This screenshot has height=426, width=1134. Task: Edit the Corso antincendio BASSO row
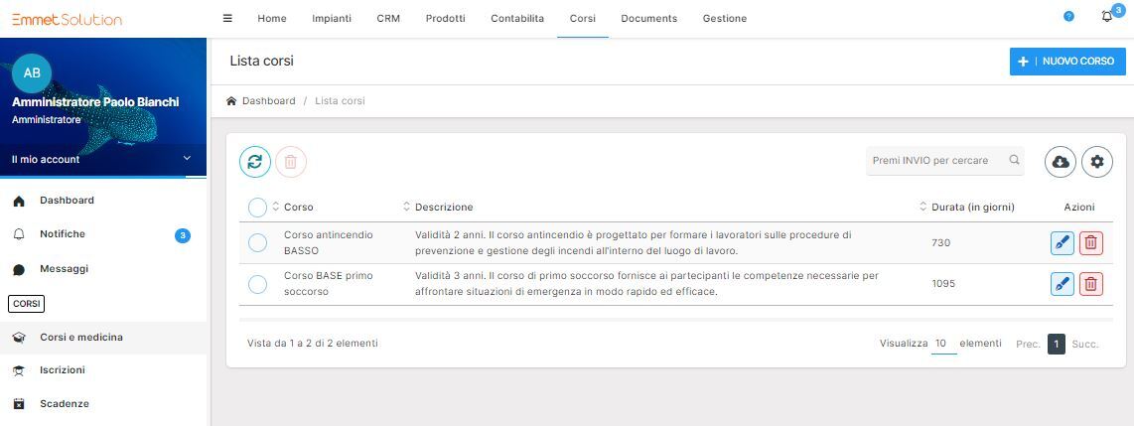tap(1063, 242)
